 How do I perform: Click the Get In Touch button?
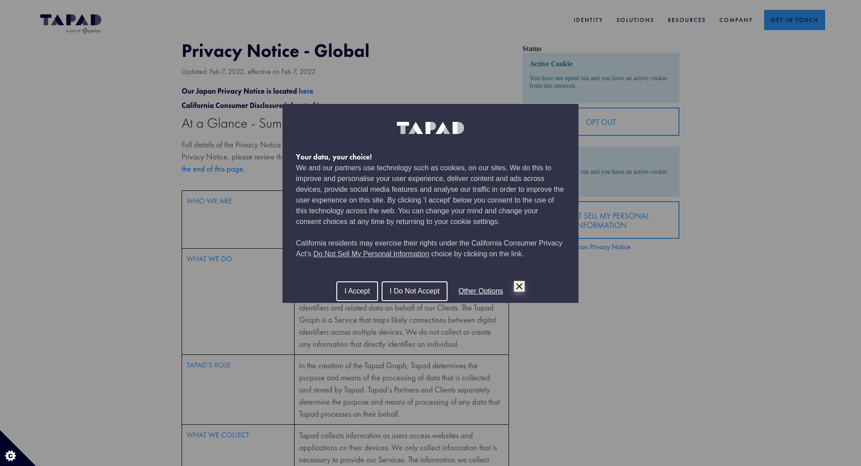coord(795,20)
